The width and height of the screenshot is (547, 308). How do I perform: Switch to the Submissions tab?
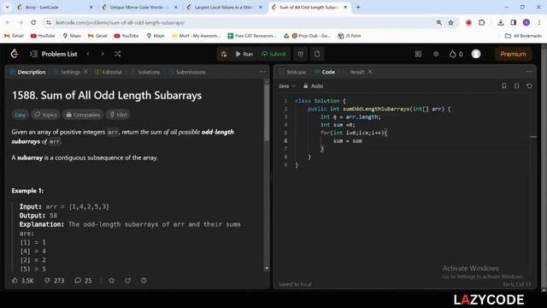tap(187, 72)
